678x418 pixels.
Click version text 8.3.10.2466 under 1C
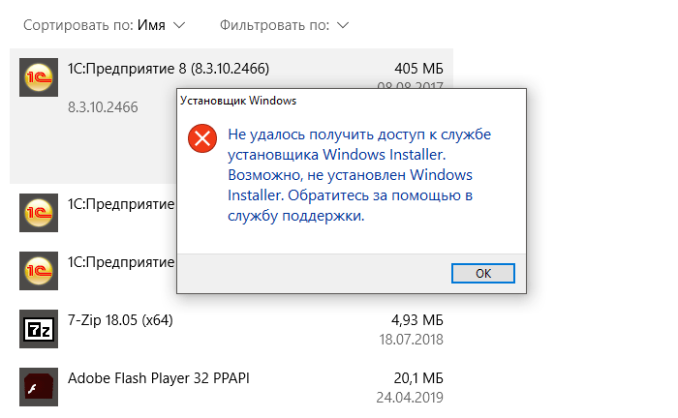[103, 106]
